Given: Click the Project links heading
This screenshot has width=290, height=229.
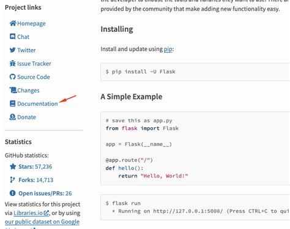Looking at the screenshot, I should pos(23,7).
